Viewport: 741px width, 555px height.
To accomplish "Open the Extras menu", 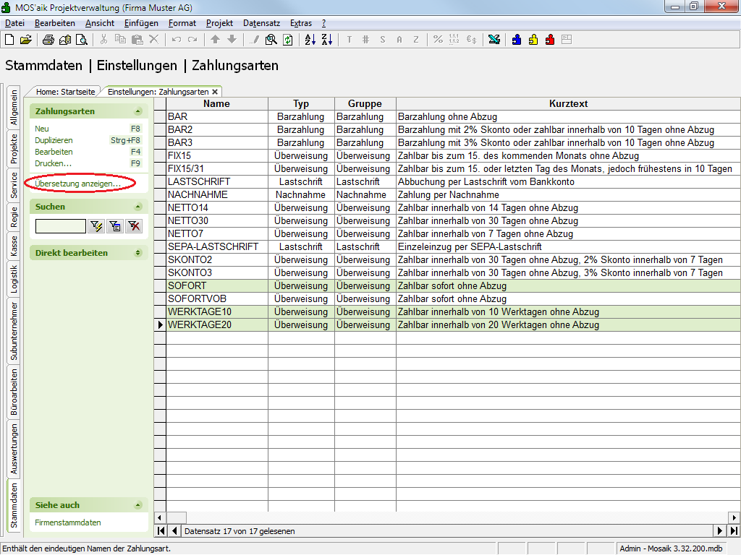I will pos(301,23).
